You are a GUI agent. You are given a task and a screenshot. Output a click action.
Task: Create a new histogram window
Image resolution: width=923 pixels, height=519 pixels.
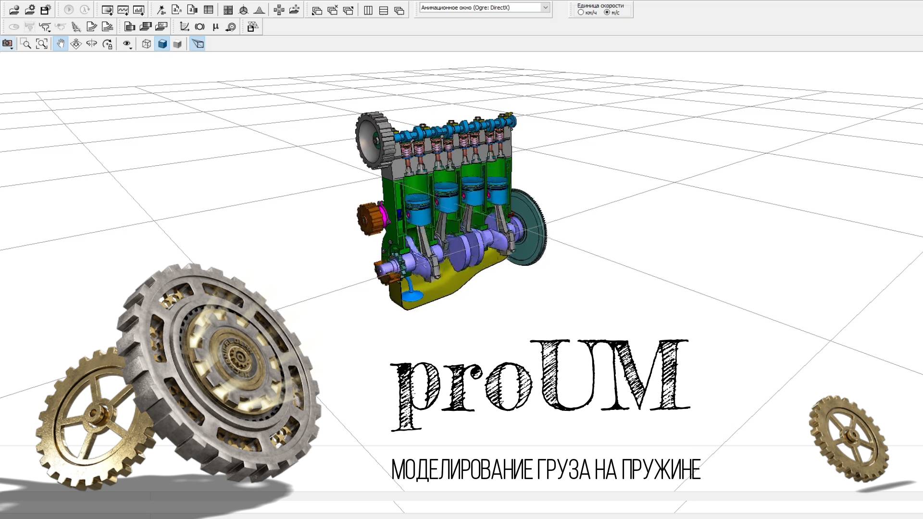(139, 9)
